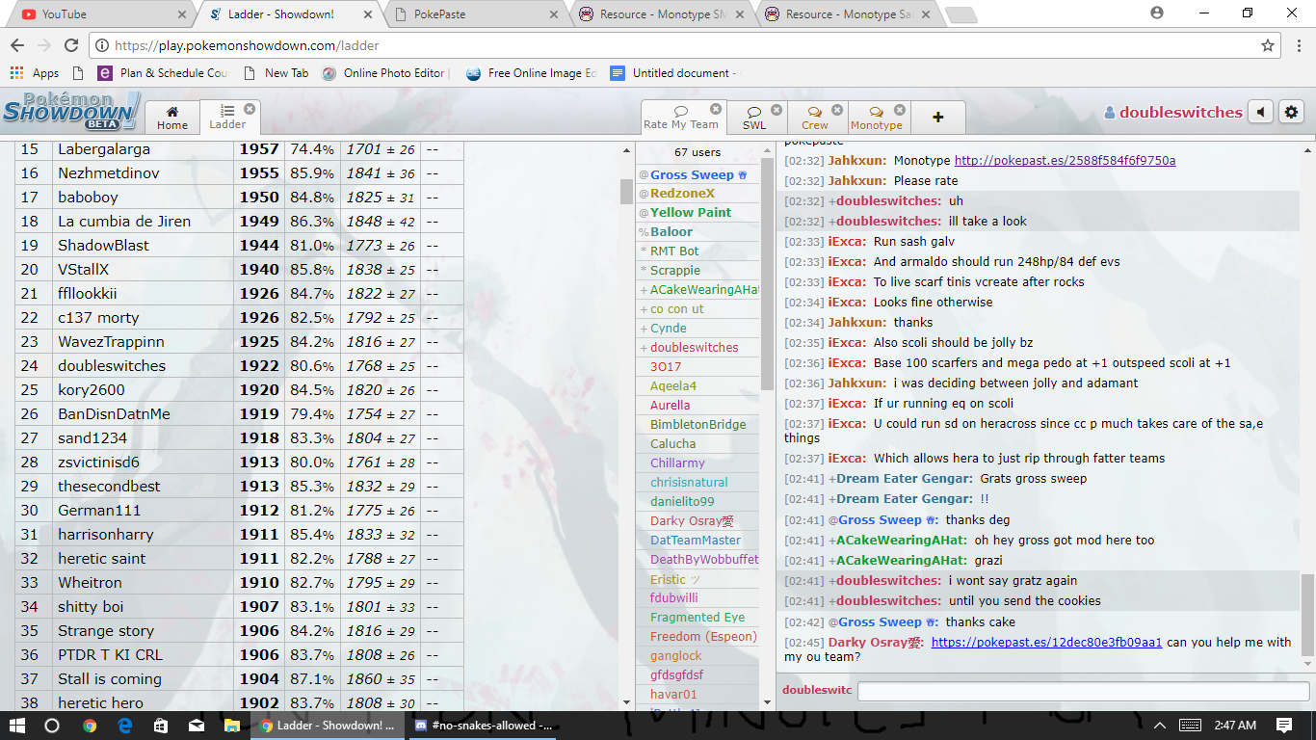Close the Rate My Team chat tab
Screen dimensions: 1316x740
pos(716,110)
